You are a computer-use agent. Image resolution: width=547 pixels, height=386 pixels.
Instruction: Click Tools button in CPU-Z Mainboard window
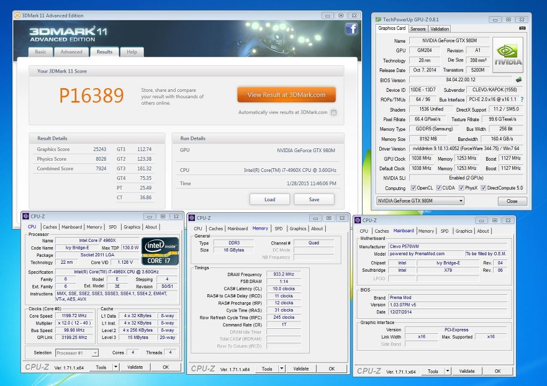coord(433,371)
